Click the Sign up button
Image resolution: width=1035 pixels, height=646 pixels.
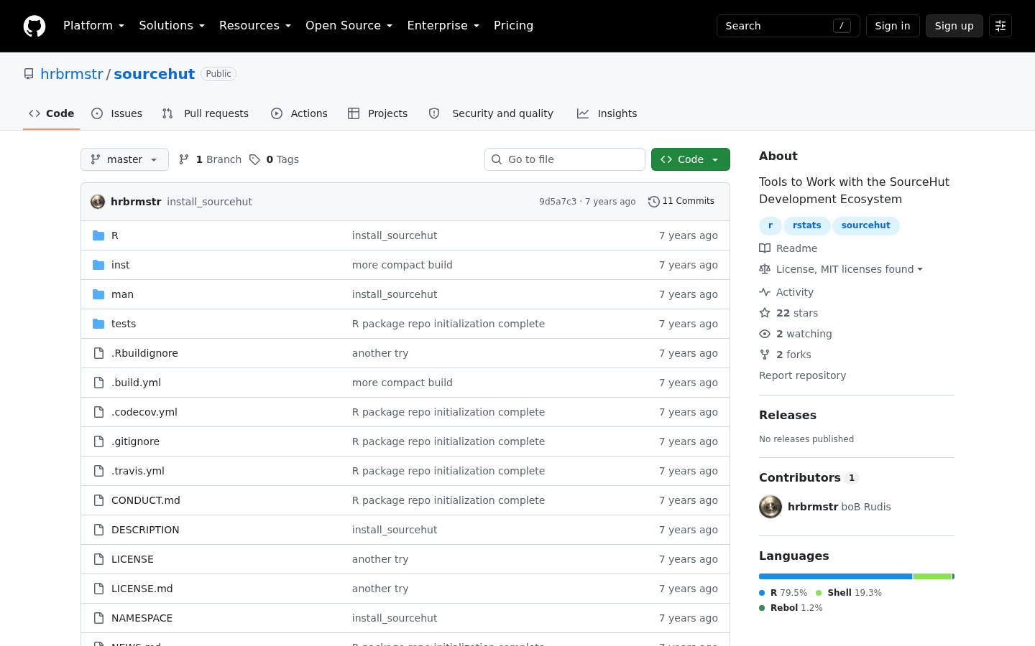(x=954, y=26)
